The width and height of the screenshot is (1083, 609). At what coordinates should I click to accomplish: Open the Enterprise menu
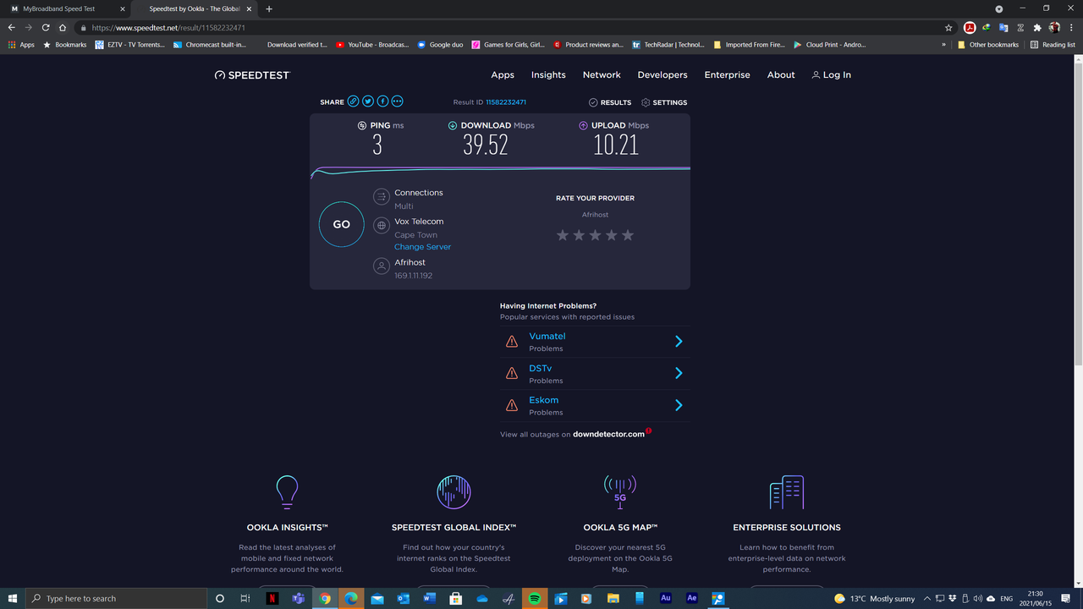pos(728,74)
